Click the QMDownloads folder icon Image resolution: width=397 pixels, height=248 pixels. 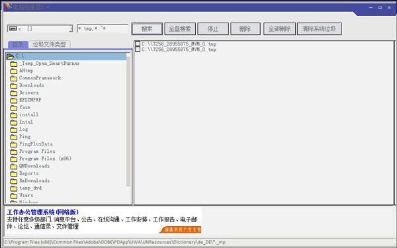click(14, 167)
